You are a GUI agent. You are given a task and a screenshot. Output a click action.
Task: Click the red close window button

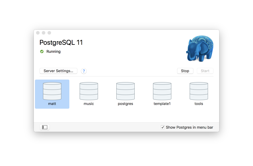38,33
